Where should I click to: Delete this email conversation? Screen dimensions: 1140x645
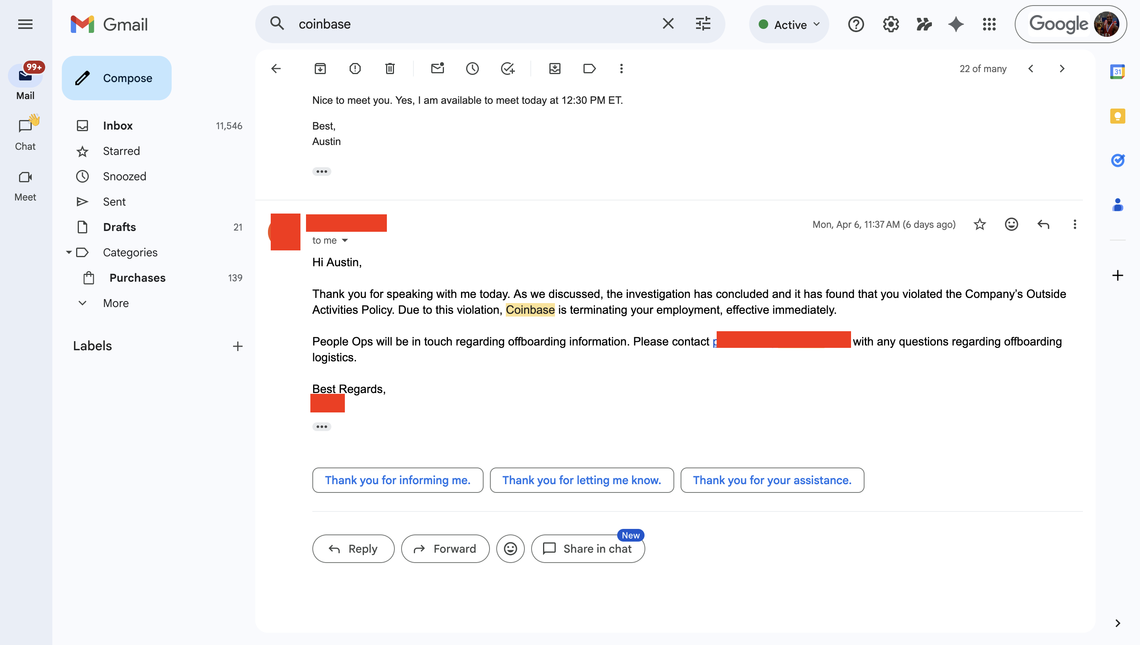390,69
